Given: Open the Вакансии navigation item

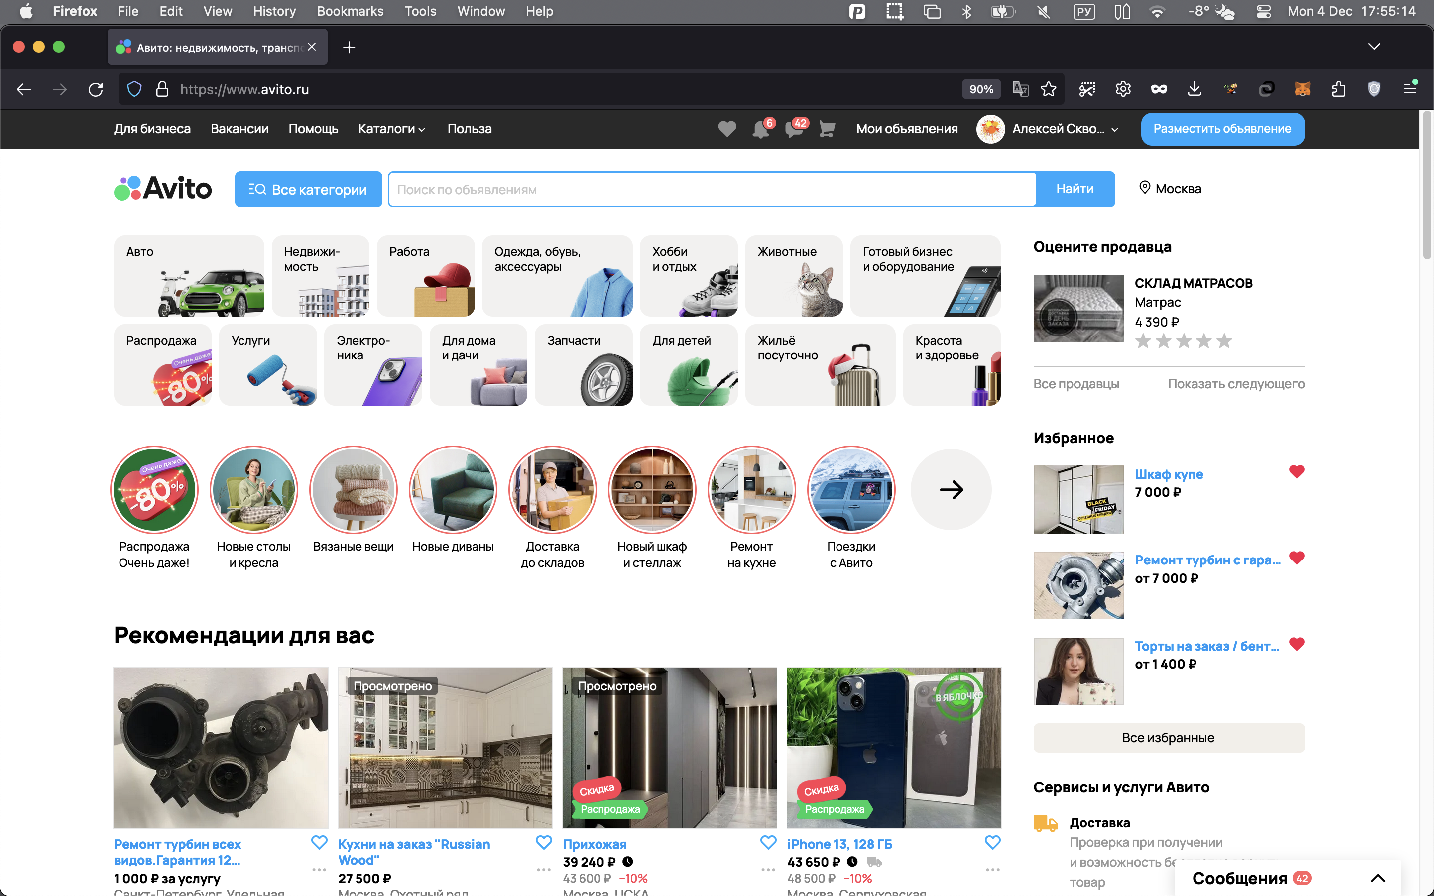Looking at the screenshot, I should pos(239,129).
